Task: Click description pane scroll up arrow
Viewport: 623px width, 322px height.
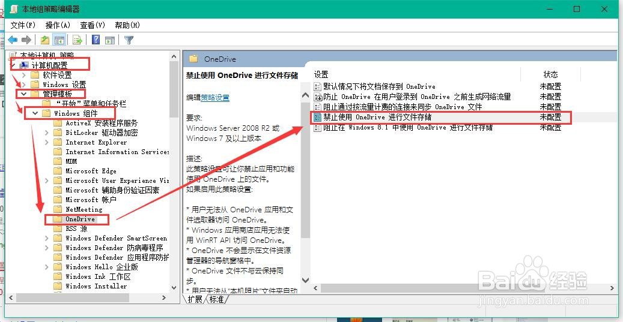Action: coord(305,95)
